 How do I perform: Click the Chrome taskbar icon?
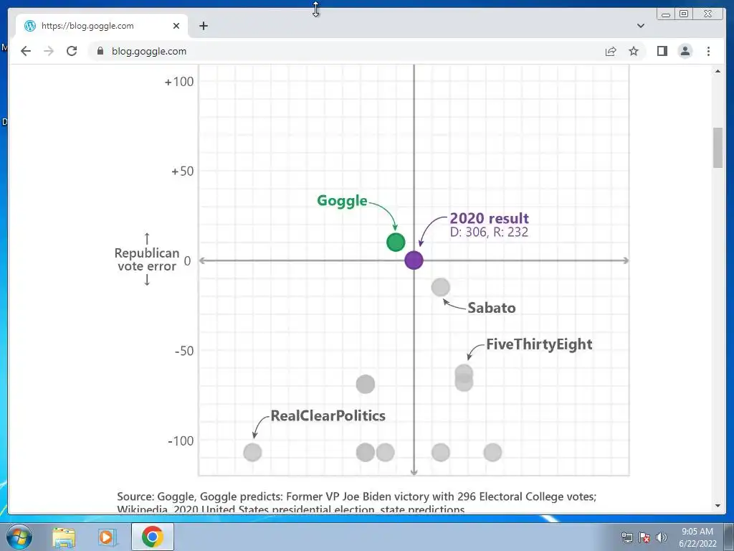point(153,537)
